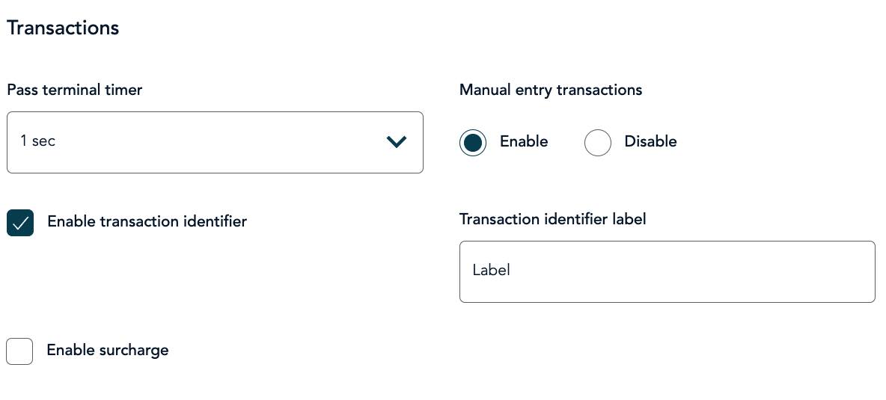Select the Enable manual entry radio button
Viewport: 886px width, 400px height.
(473, 142)
